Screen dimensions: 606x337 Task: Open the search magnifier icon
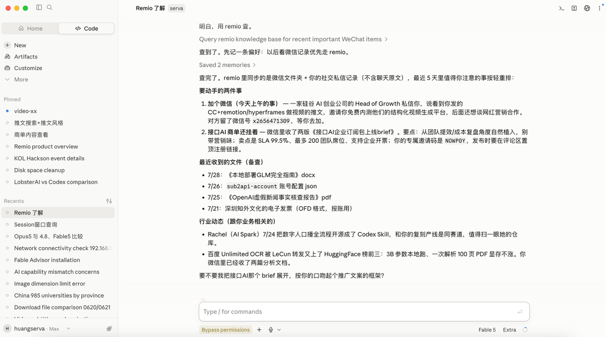(x=49, y=8)
